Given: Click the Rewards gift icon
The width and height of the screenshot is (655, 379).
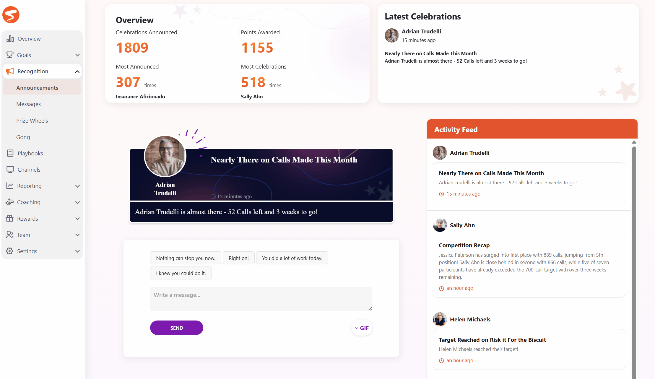Looking at the screenshot, I should coord(9,219).
